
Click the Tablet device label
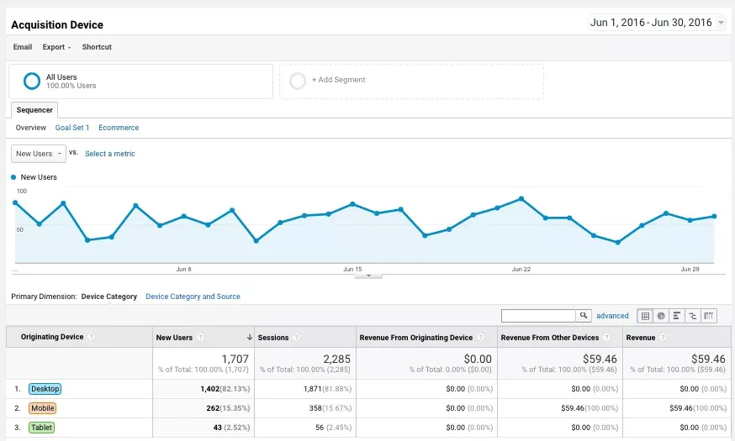42,427
